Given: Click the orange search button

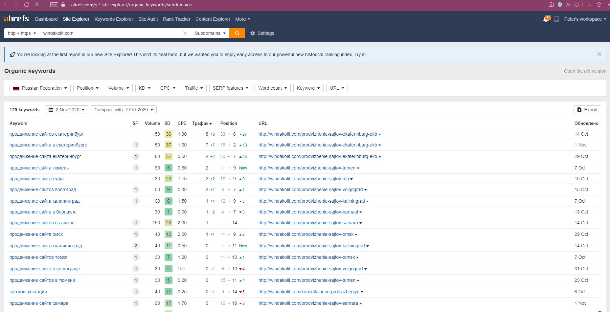Looking at the screenshot, I should coord(237,33).
